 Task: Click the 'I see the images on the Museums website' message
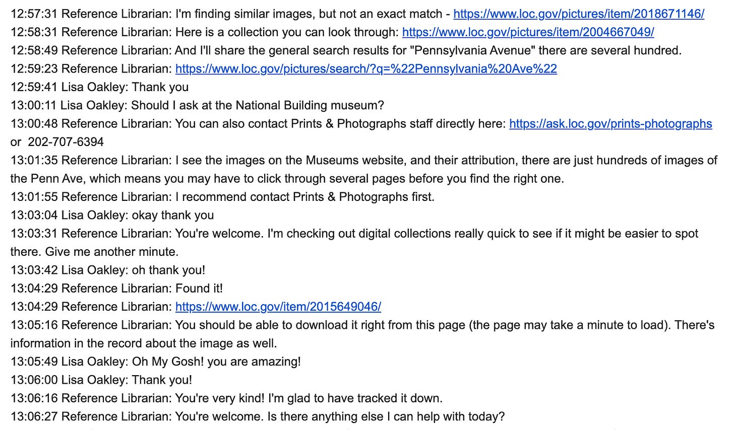tap(363, 169)
